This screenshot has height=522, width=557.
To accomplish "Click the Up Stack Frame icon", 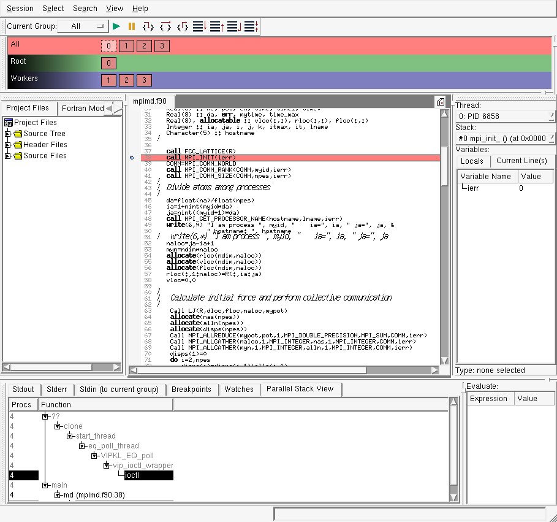I will pos(216,26).
